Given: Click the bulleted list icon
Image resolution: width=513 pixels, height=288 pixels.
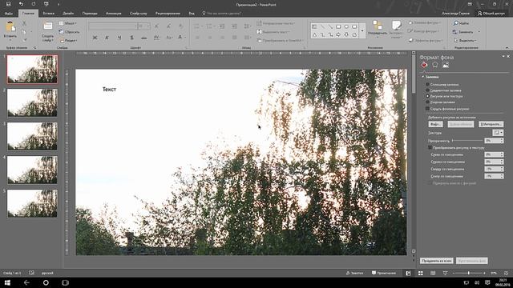Looking at the screenshot, I should [197, 26].
